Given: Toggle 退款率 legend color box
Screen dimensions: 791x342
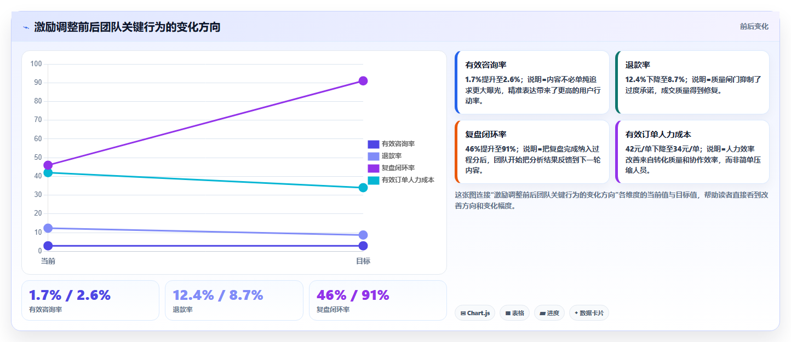Looking at the screenshot, I should click(x=373, y=156).
